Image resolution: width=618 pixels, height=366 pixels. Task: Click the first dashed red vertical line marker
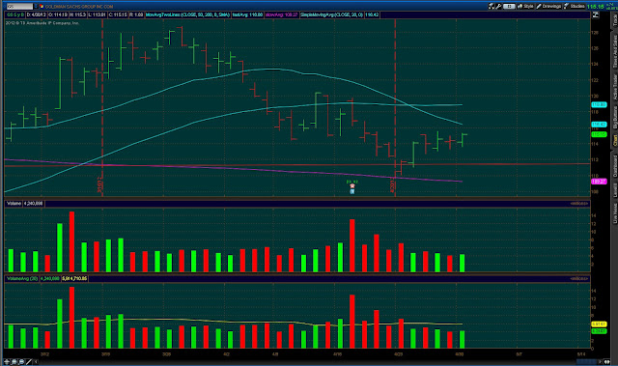pyautogui.click(x=102, y=107)
